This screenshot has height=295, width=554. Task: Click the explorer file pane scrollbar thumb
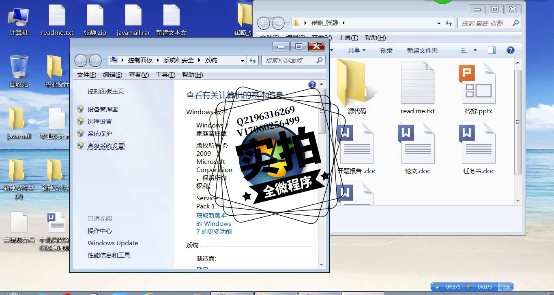pyautogui.click(x=518, y=122)
